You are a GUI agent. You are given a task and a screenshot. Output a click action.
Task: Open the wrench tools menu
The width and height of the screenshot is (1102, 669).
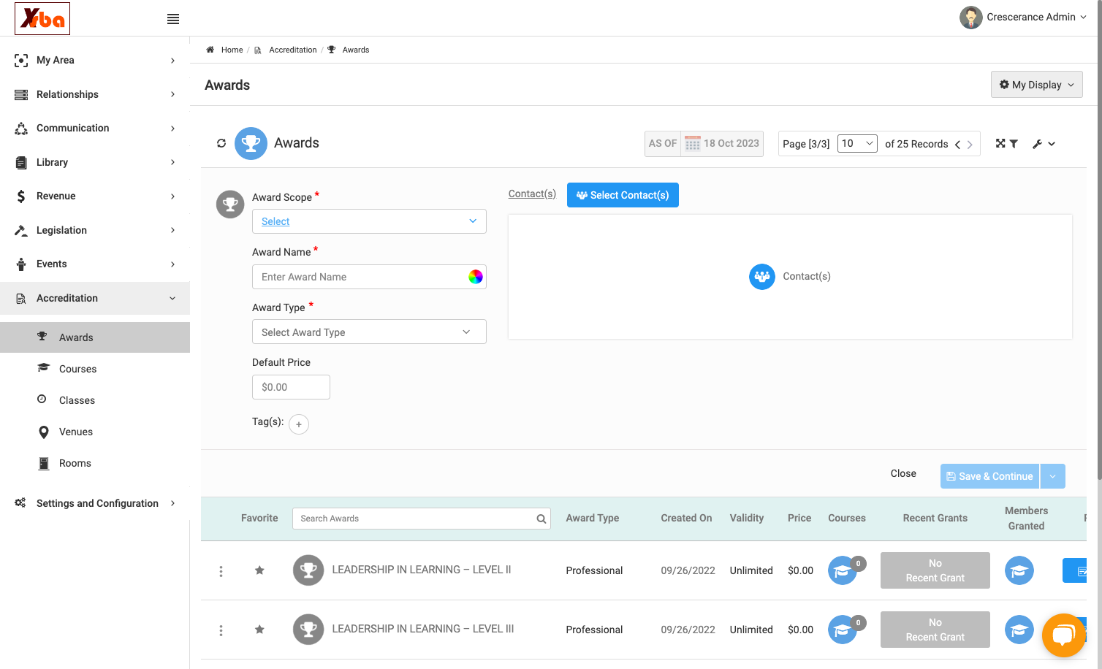click(x=1044, y=144)
